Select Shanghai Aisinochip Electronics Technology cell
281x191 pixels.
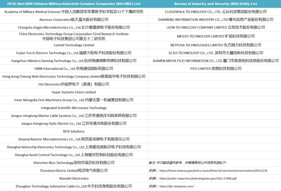(x=74, y=147)
